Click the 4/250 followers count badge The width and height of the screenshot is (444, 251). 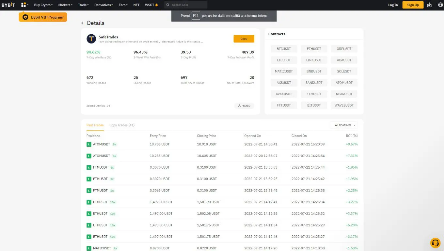[x=244, y=106]
